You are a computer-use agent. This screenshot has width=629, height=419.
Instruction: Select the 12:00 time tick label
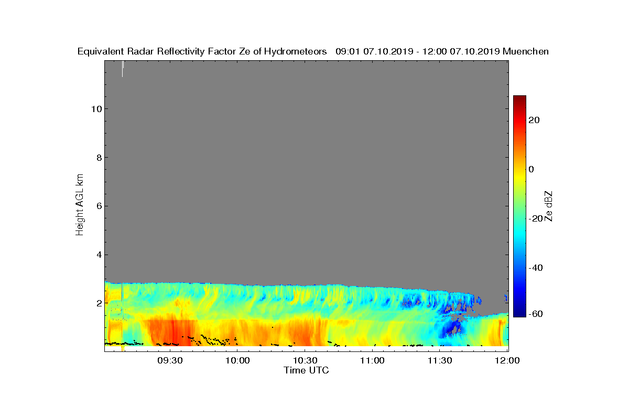pyautogui.click(x=507, y=360)
